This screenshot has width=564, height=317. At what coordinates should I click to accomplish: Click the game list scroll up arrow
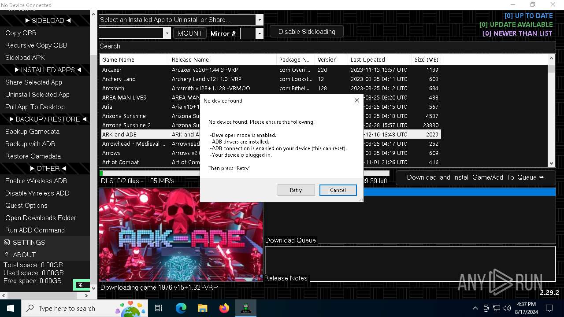pyautogui.click(x=551, y=58)
